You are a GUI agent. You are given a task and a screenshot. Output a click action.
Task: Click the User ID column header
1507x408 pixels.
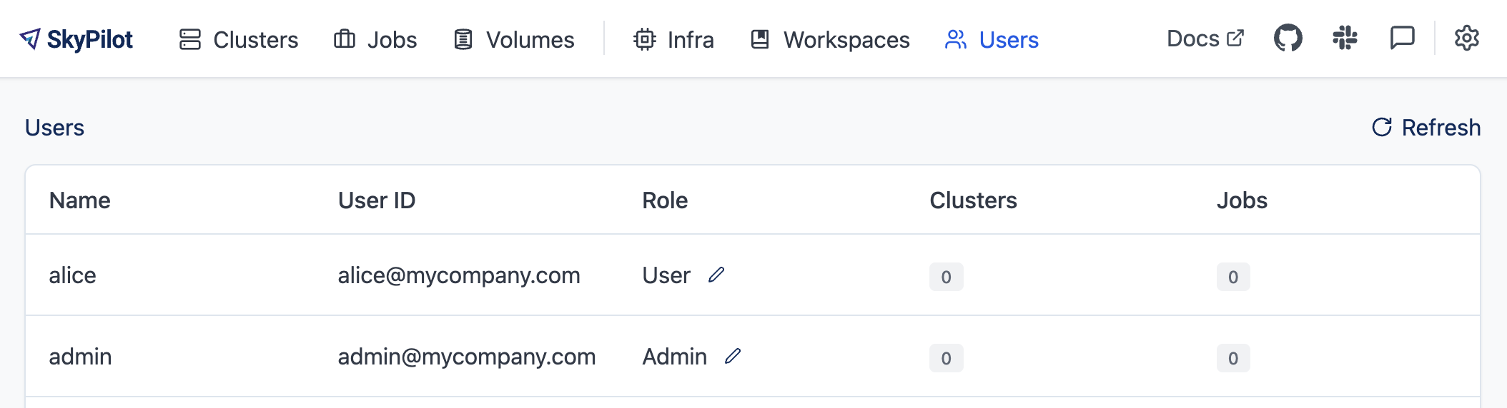(x=377, y=200)
